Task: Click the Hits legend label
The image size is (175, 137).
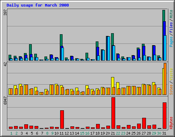Action: pyautogui.click(x=171, y=14)
